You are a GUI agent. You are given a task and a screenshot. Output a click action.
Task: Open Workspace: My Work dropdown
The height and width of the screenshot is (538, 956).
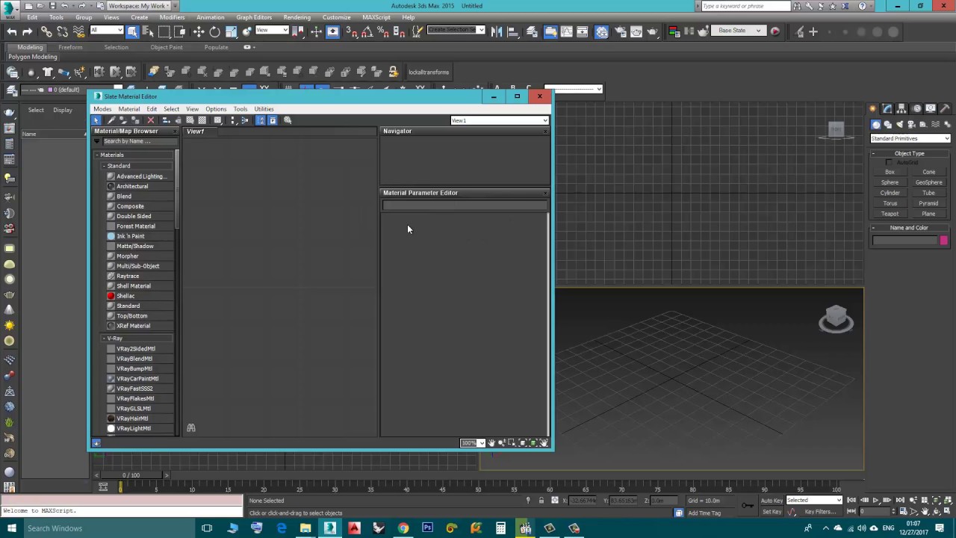coord(139,6)
